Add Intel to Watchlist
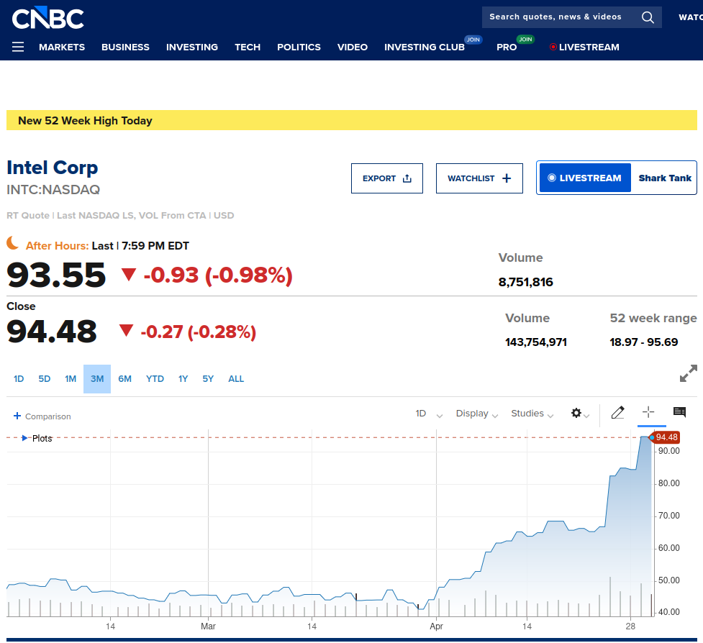The image size is (703, 643). click(479, 178)
